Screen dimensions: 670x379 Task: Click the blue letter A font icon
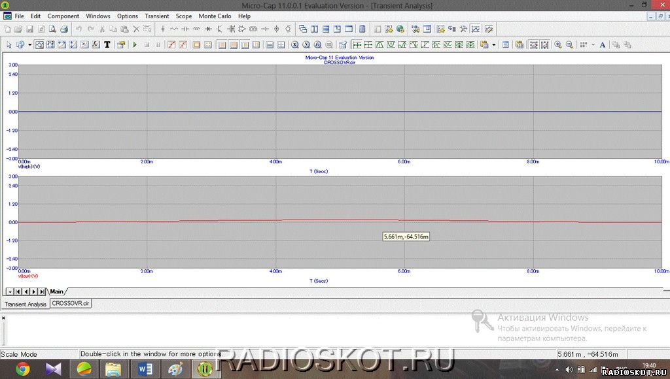[603, 44]
